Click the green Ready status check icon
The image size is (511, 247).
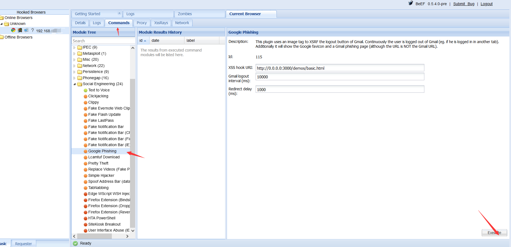coord(75,243)
